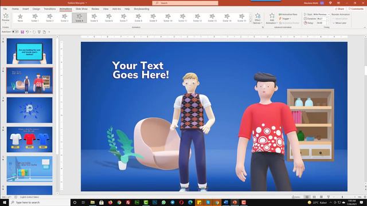Screen dimensions: 367x206
Task: Click Move Later reorder button
Action: point(339,23)
